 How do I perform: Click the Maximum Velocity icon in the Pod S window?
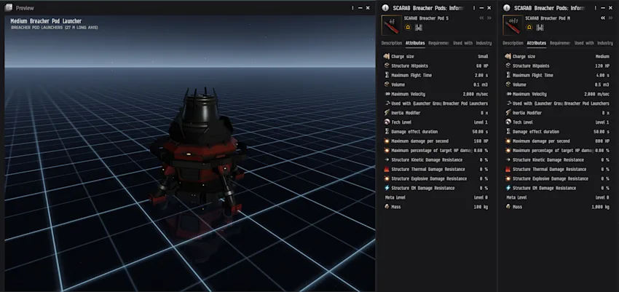point(387,94)
